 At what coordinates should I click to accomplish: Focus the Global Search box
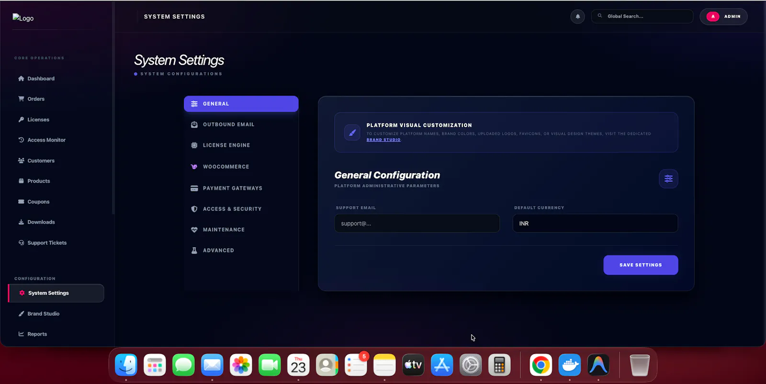click(x=642, y=16)
